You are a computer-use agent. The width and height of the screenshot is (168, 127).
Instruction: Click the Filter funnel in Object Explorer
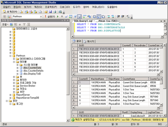pos(24,25)
